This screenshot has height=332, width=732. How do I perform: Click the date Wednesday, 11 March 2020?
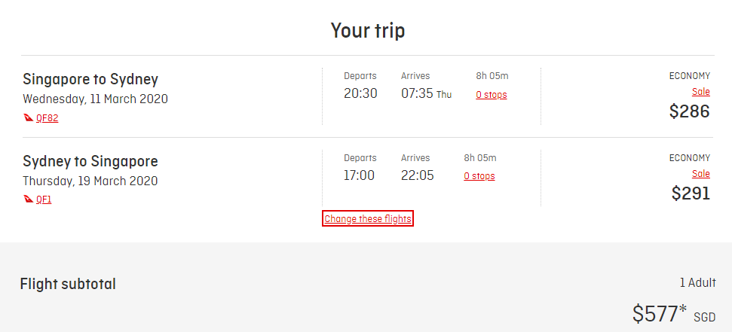coord(95,99)
